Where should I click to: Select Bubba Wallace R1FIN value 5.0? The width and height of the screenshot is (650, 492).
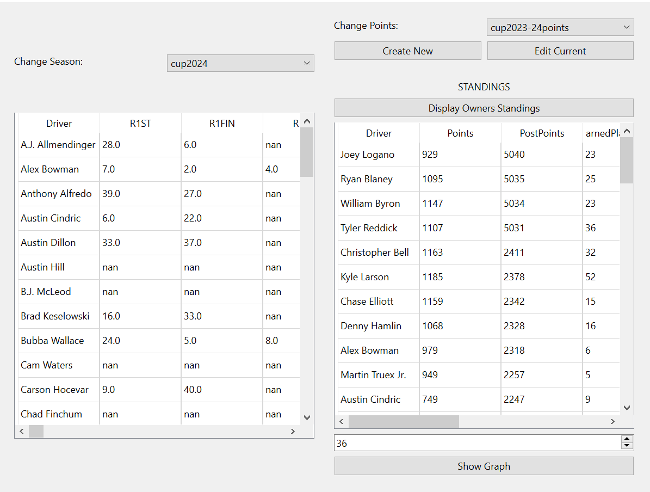222,341
